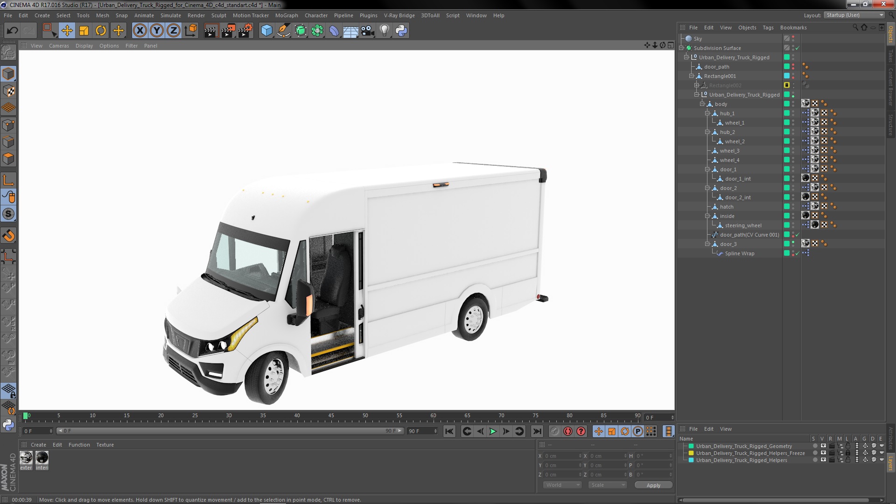Open Object Manager Tags menu
This screenshot has height=504, width=896.
[768, 28]
